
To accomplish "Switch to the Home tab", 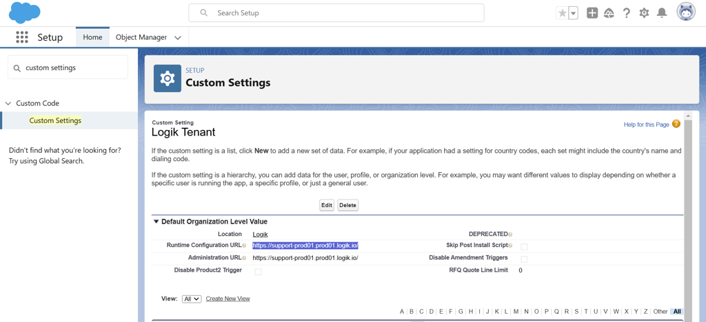I will [x=92, y=37].
